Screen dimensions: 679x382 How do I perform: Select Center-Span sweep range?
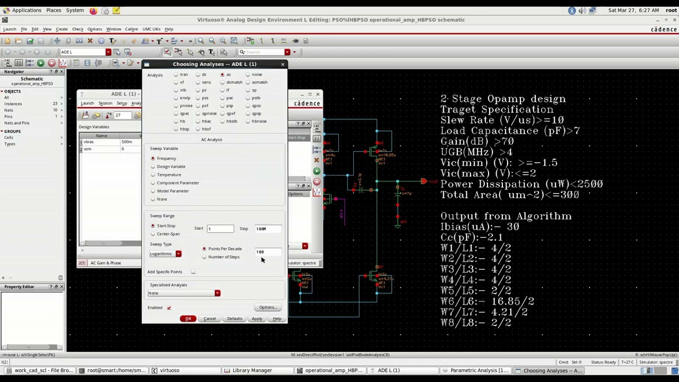[153, 234]
